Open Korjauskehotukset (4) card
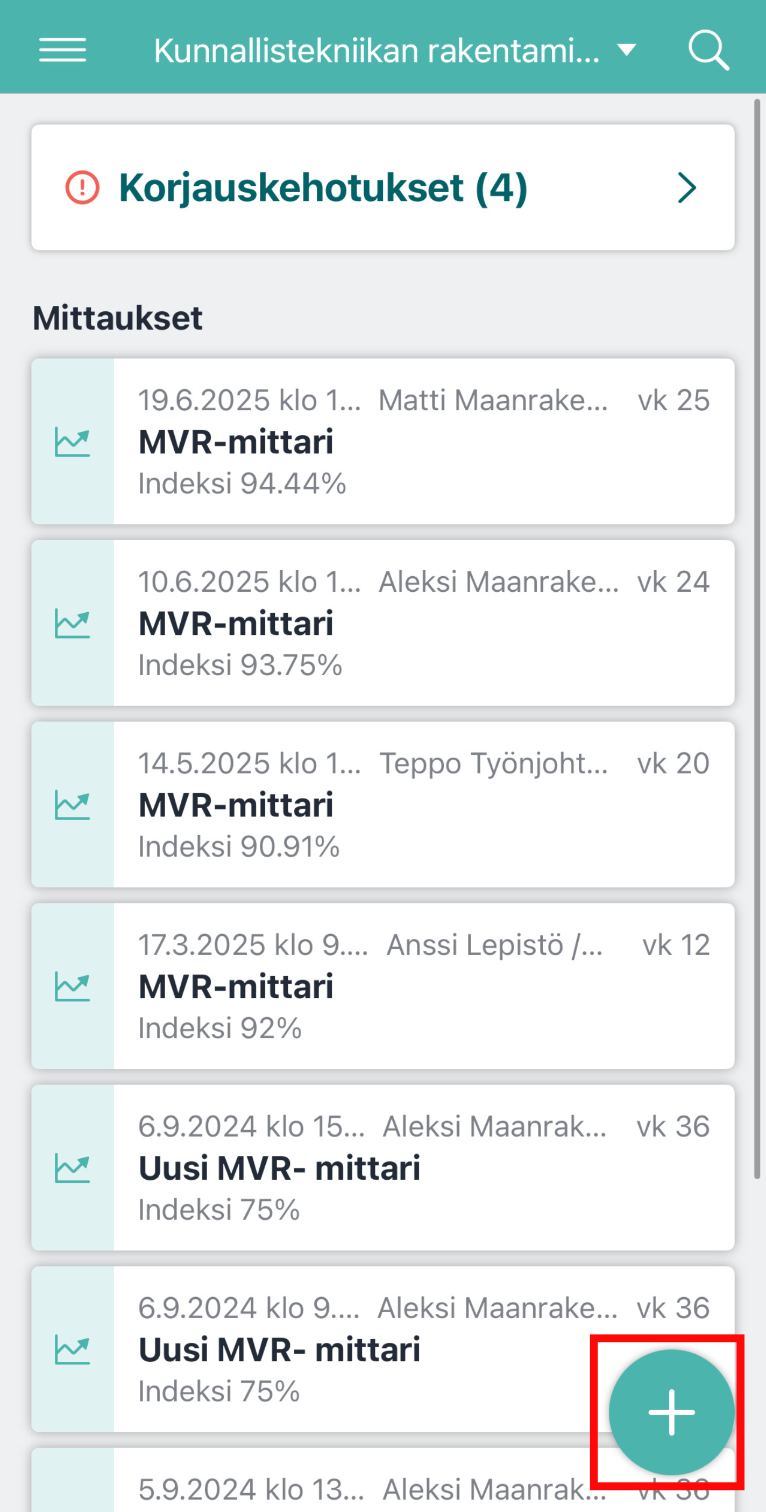 (383, 188)
